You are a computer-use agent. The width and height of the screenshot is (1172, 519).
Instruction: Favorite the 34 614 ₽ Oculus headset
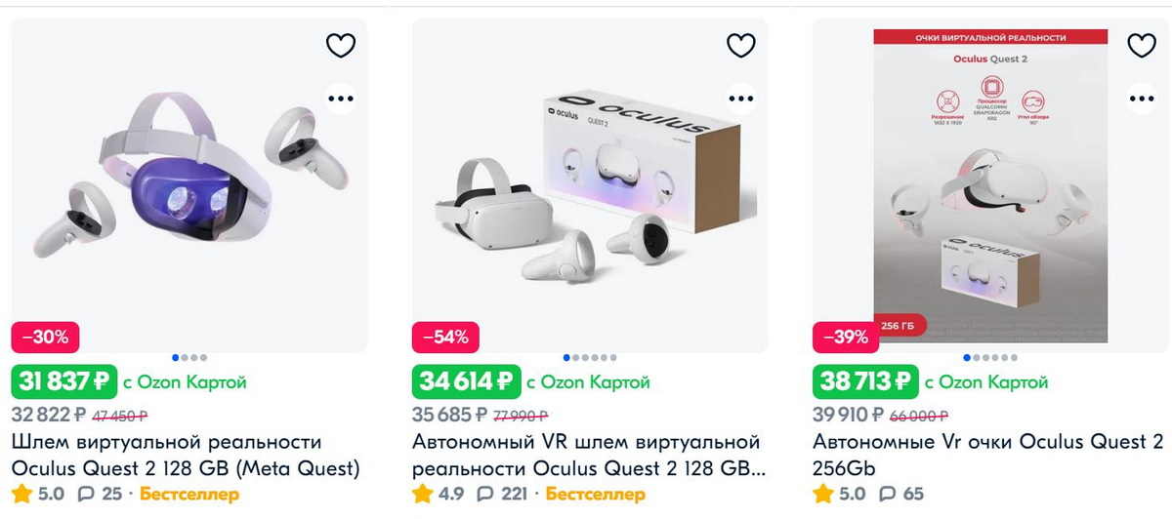click(x=741, y=46)
